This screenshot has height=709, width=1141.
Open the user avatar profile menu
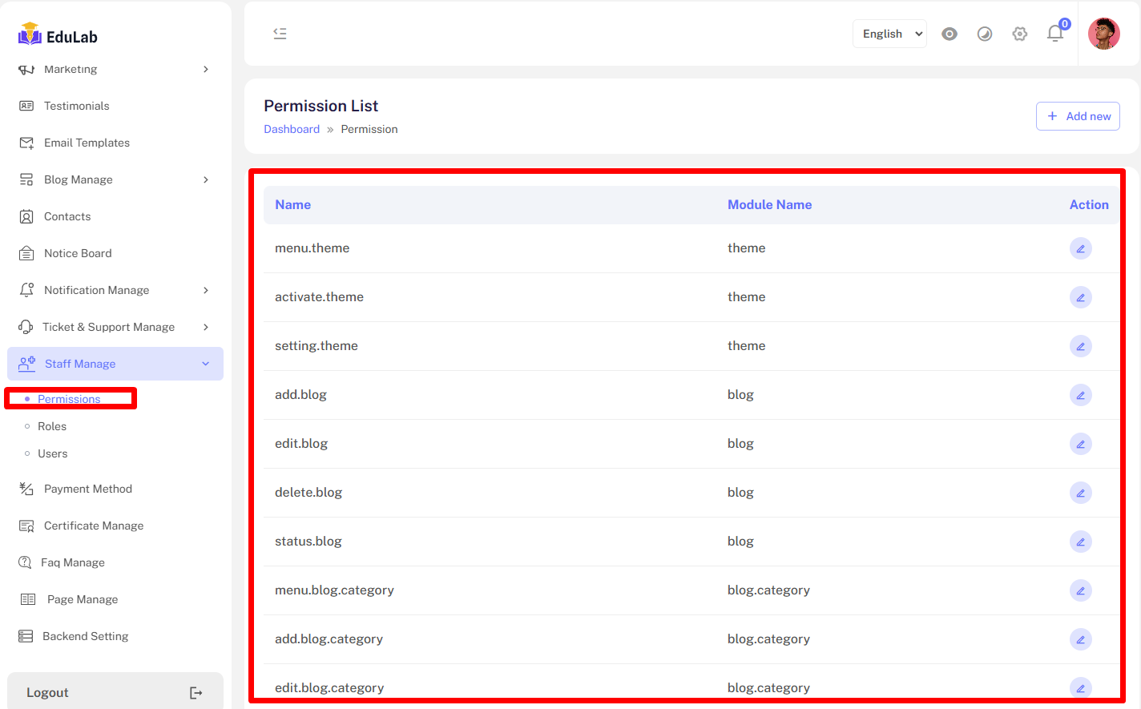click(1103, 34)
